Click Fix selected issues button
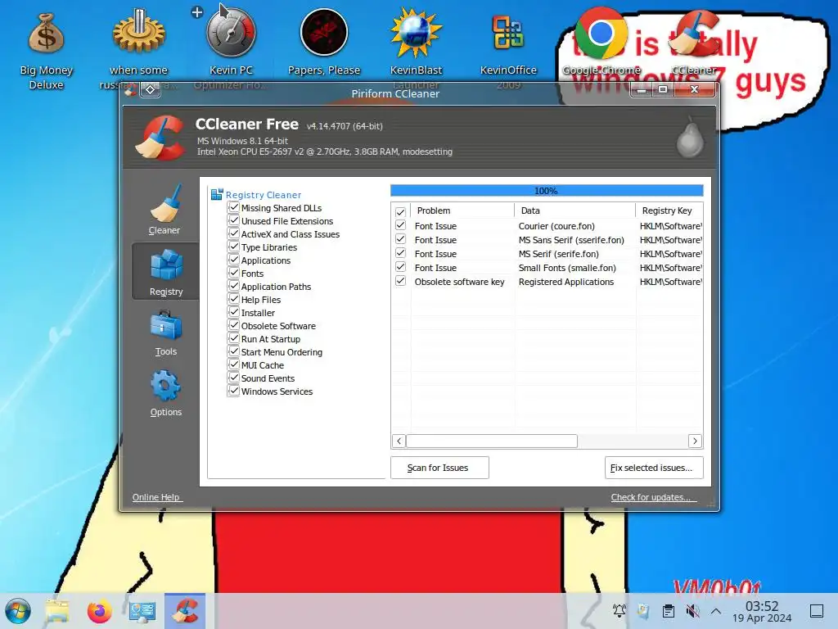This screenshot has width=838, height=629. click(x=654, y=468)
